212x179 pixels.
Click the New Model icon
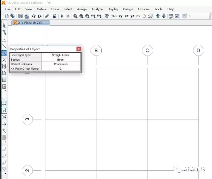click(7, 16)
